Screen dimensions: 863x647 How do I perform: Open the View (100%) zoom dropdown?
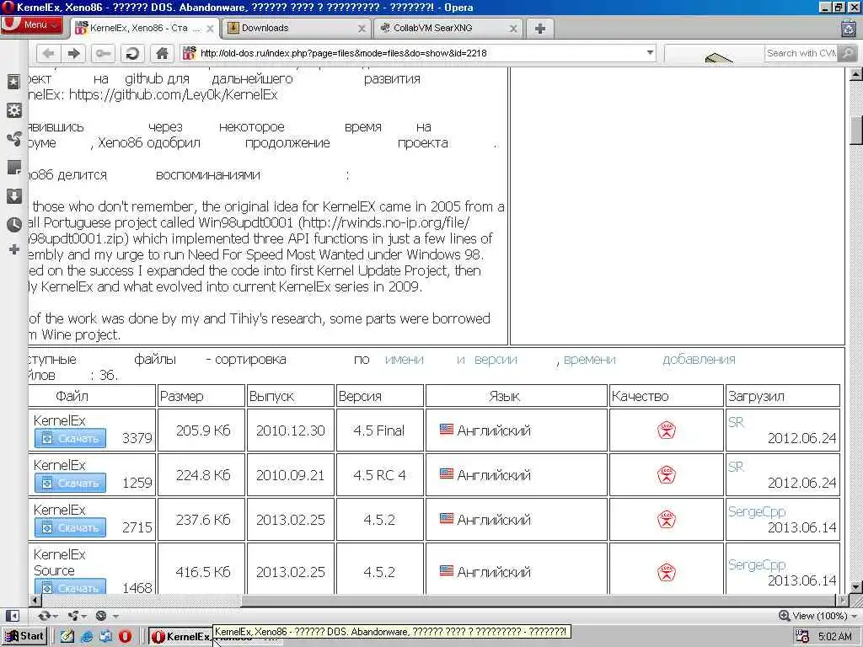pyautogui.click(x=817, y=616)
